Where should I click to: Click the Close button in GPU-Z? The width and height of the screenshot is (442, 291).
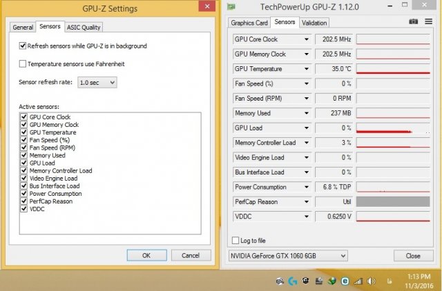(x=412, y=256)
